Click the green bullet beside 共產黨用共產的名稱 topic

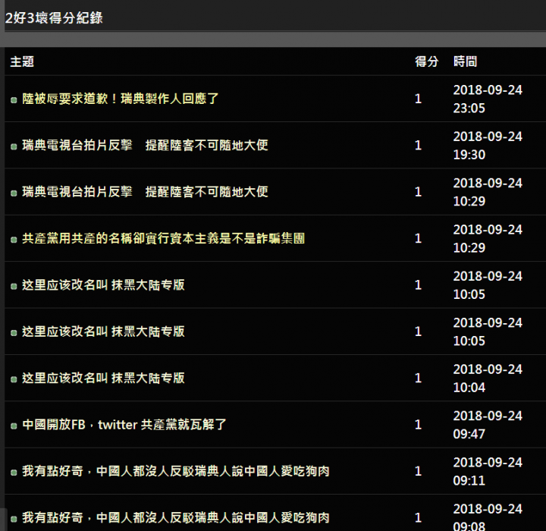[14, 240]
